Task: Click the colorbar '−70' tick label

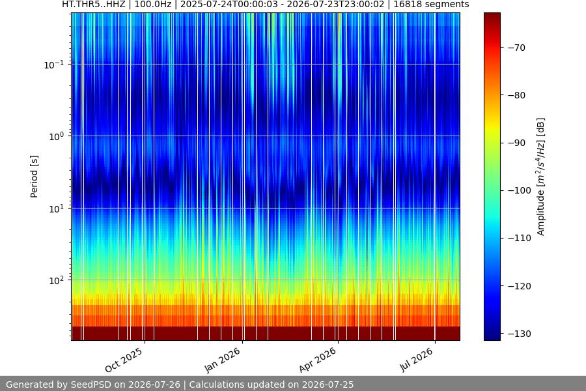Action: click(x=516, y=48)
